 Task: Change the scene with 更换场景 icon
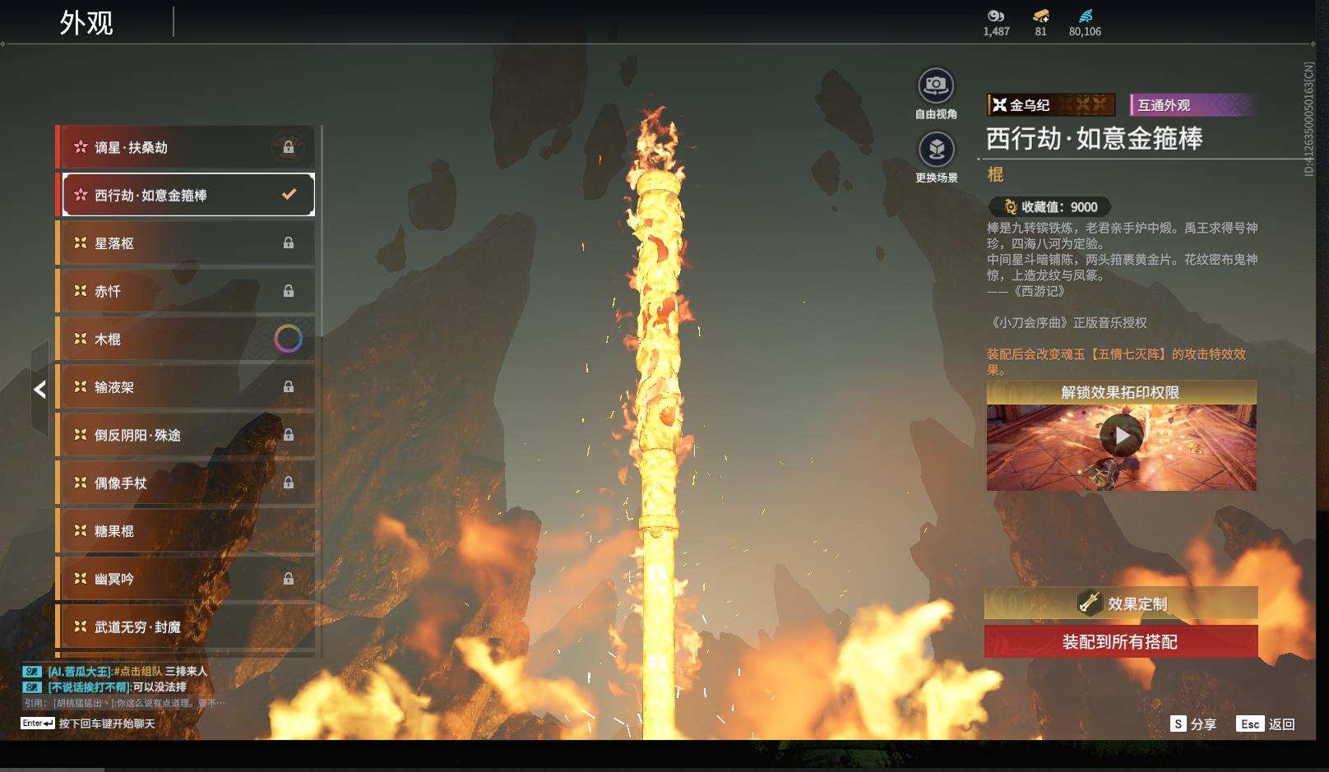(936, 150)
